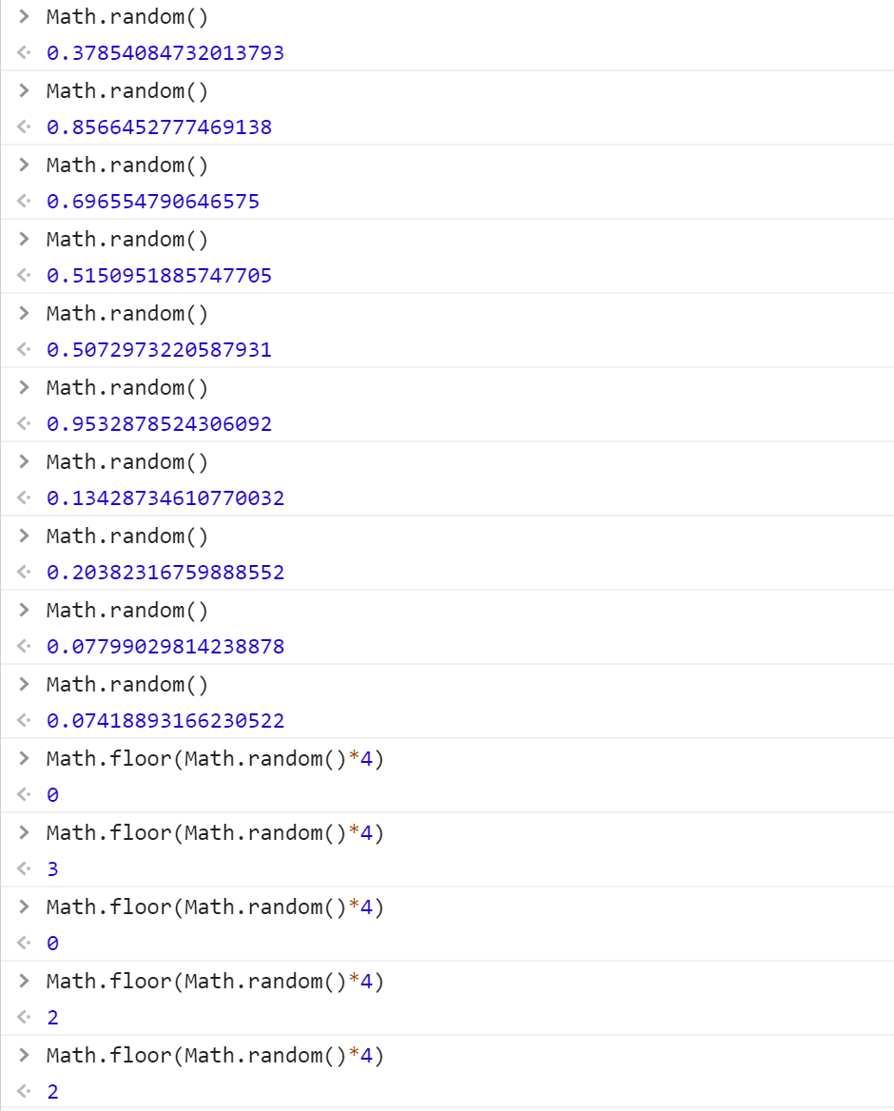Select the value 0.13428734610770032

[165, 498]
